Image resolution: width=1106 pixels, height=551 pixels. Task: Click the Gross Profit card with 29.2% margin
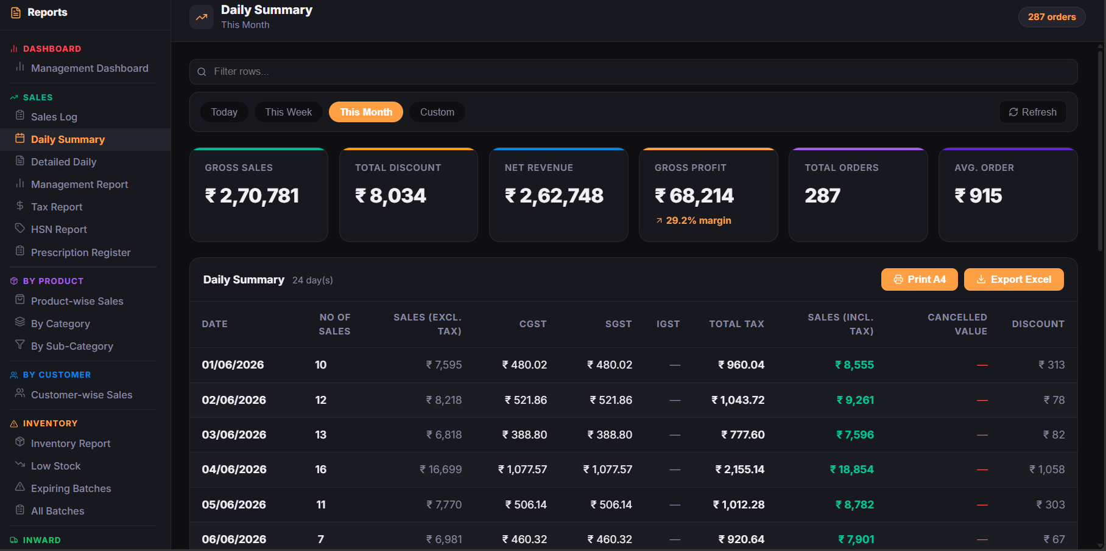[708, 195]
